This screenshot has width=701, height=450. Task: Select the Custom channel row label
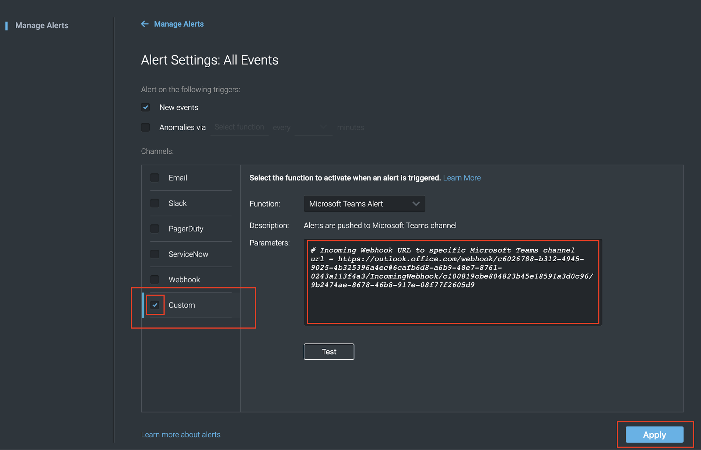coord(182,305)
